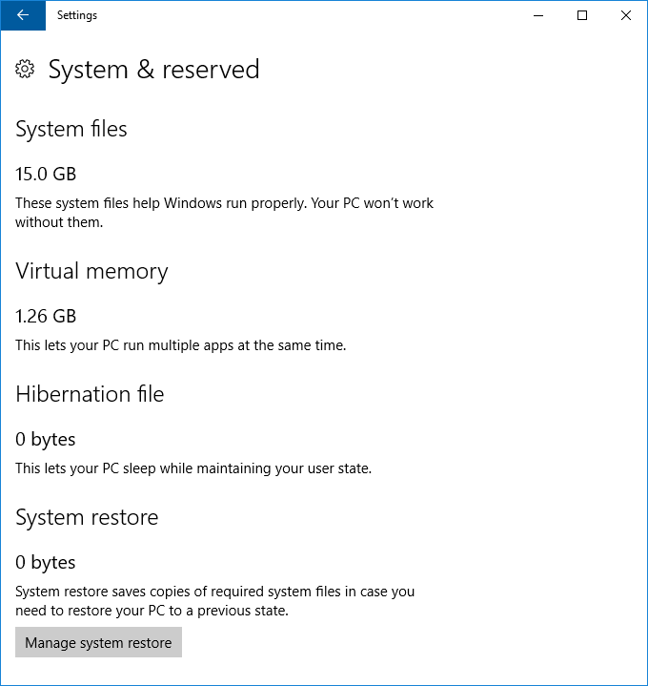The width and height of the screenshot is (648, 686).
Task: Minimize the Settings window
Action: pyautogui.click(x=538, y=15)
